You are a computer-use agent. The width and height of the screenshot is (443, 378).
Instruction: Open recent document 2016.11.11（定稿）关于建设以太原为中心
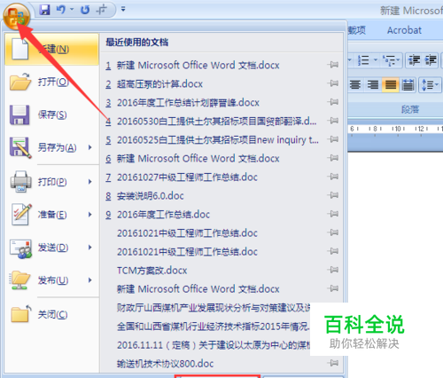214,345
